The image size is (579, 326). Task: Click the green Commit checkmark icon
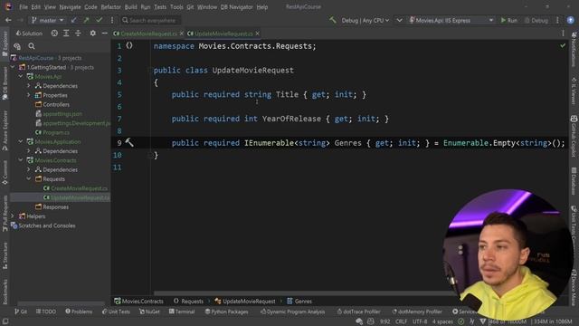click(99, 20)
